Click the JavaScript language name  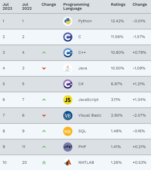(x=88, y=100)
